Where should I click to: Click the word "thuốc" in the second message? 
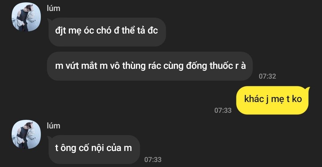pos(221,66)
